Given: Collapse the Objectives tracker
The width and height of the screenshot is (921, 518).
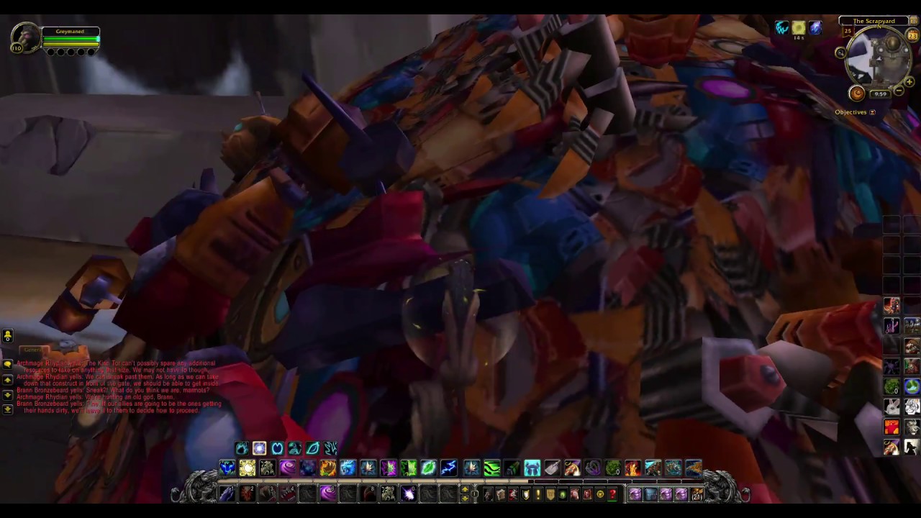Looking at the screenshot, I should click(x=873, y=112).
